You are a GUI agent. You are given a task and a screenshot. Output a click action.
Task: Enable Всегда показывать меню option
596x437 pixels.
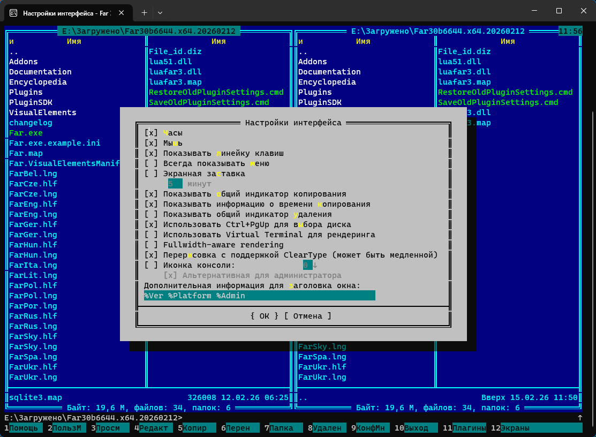pyautogui.click(x=151, y=163)
